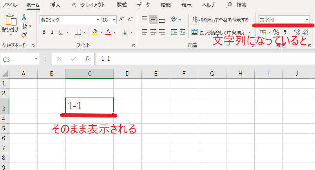The image size is (315, 170).
Task: Select the Format Painter brush
Action: pyautogui.click(x=24, y=35)
